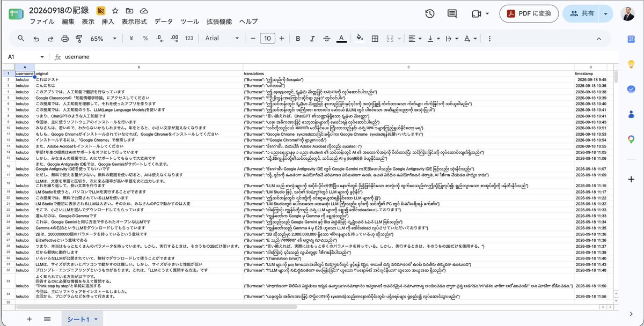
Task: Toggle italic formatting
Action: point(312,38)
